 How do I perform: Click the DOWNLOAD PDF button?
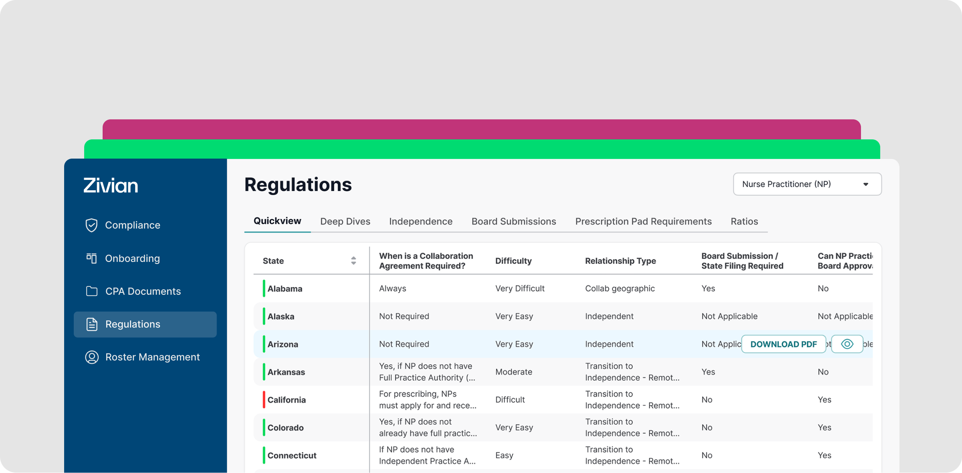tap(783, 344)
